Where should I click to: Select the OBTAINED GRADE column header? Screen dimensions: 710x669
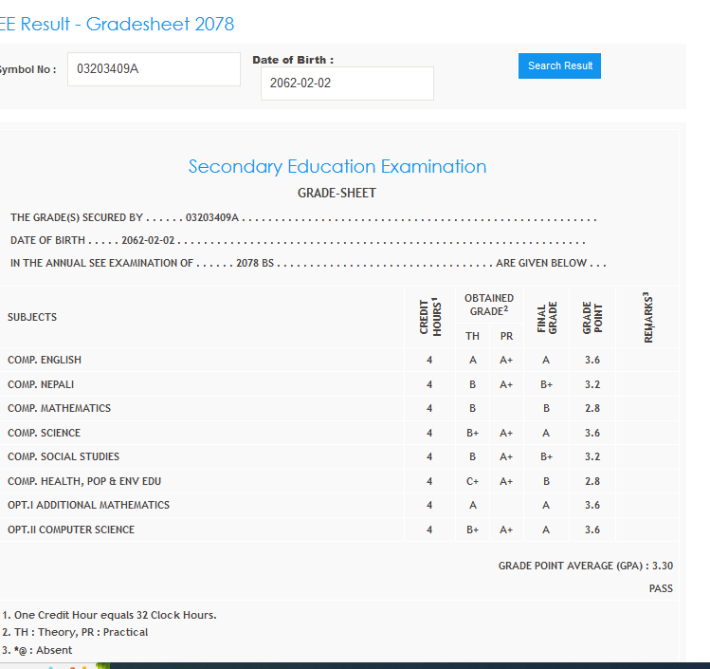[489, 305]
